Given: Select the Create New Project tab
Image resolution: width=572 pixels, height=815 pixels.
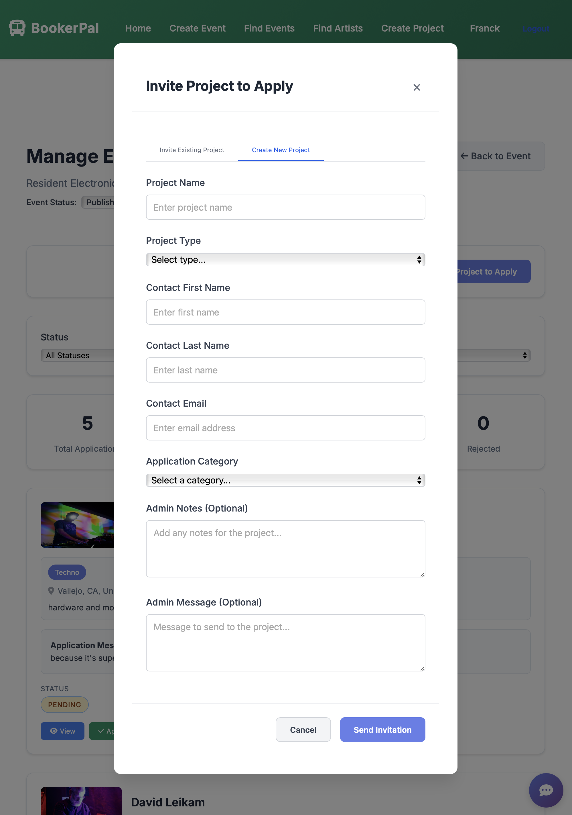Looking at the screenshot, I should point(281,150).
